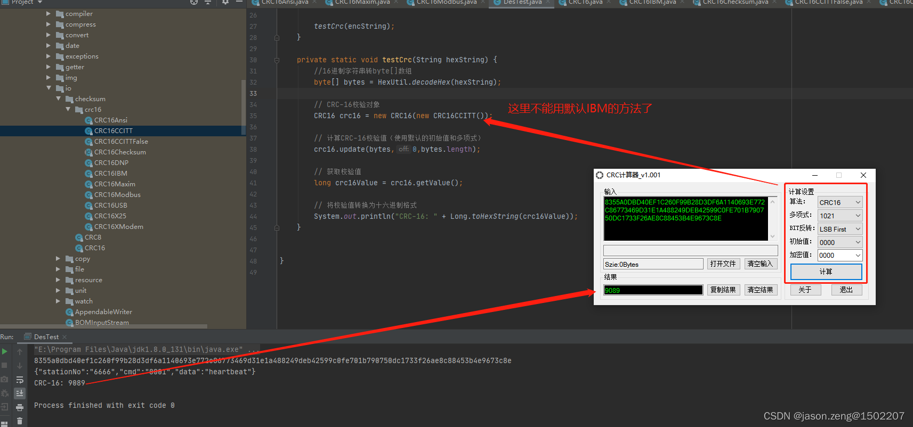Expand the compiler folder
The width and height of the screenshot is (913, 427).
click(49, 13)
